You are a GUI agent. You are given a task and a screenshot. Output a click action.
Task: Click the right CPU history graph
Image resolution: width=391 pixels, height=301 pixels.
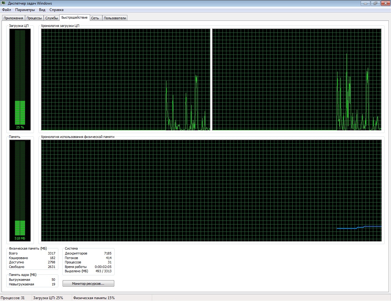click(297, 80)
